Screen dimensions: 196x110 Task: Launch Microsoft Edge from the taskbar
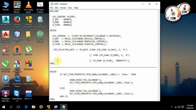[26, 107]
